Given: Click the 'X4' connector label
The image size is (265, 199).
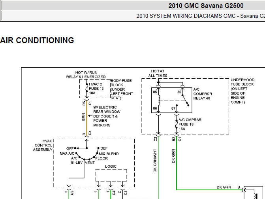Looking at the screenshot, I should click(x=114, y=193).
